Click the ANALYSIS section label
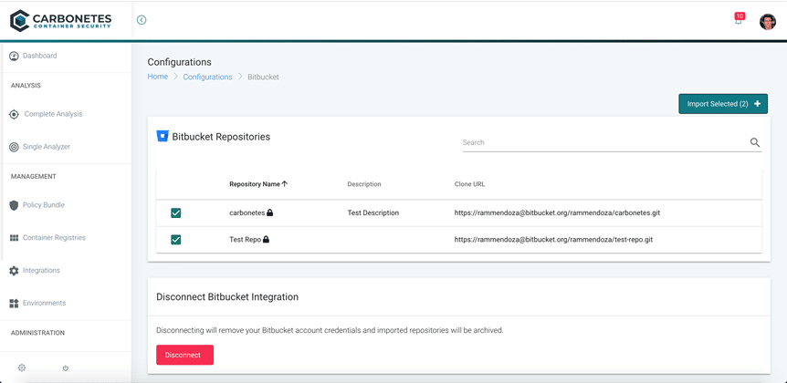 [x=26, y=85]
